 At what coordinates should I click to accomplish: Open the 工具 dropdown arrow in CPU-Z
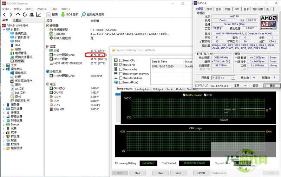tap(244, 86)
